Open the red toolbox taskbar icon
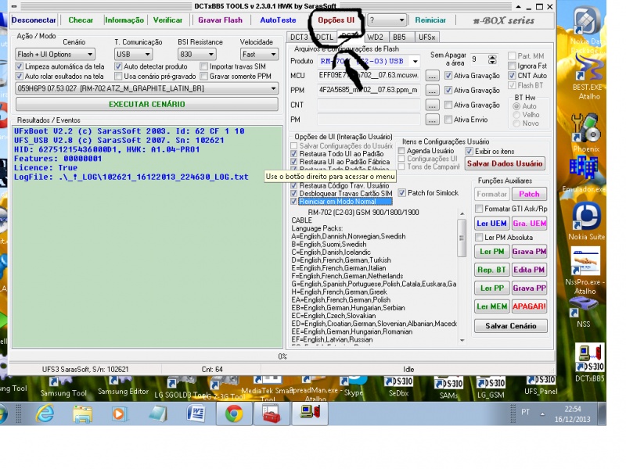Viewport: 626px width, 469px height. point(272,414)
